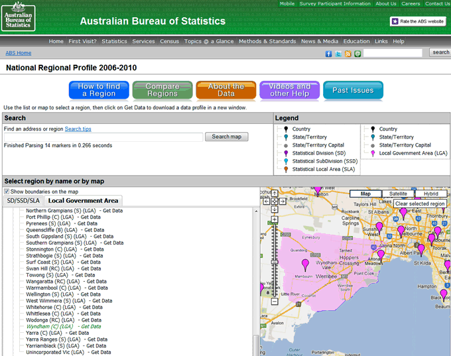
Task: Select Wyndham (C) (LGA) in region list
Action: click(x=50, y=326)
